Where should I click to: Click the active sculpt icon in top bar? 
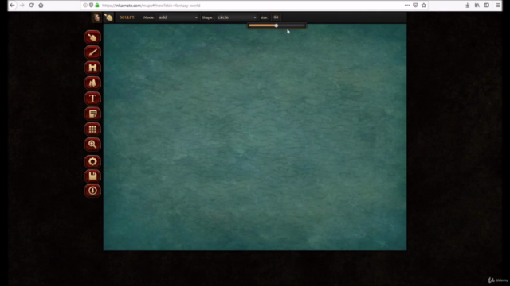pyautogui.click(x=108, y=17)
